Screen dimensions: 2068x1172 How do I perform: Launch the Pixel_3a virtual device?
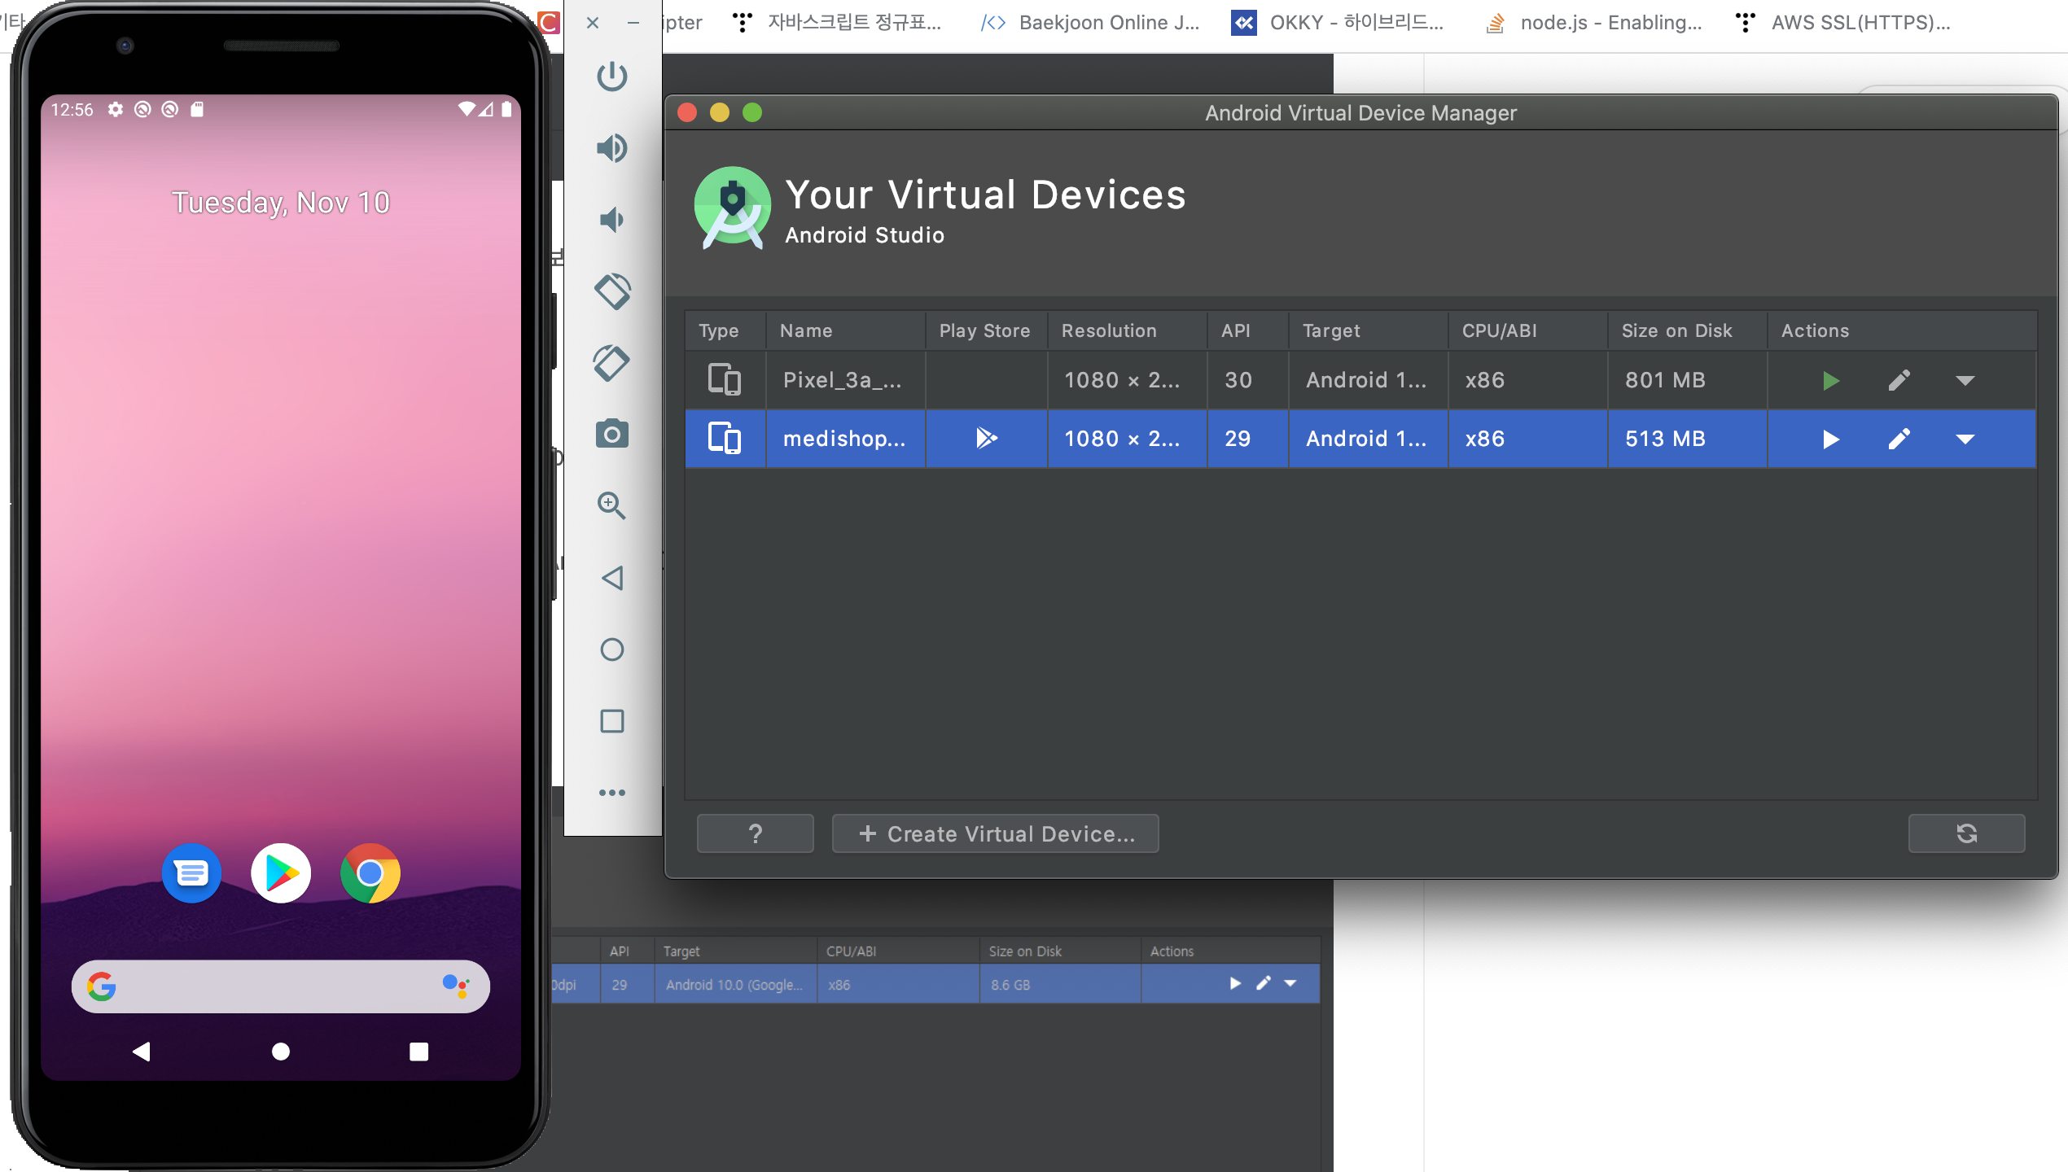click(1830, 381)
